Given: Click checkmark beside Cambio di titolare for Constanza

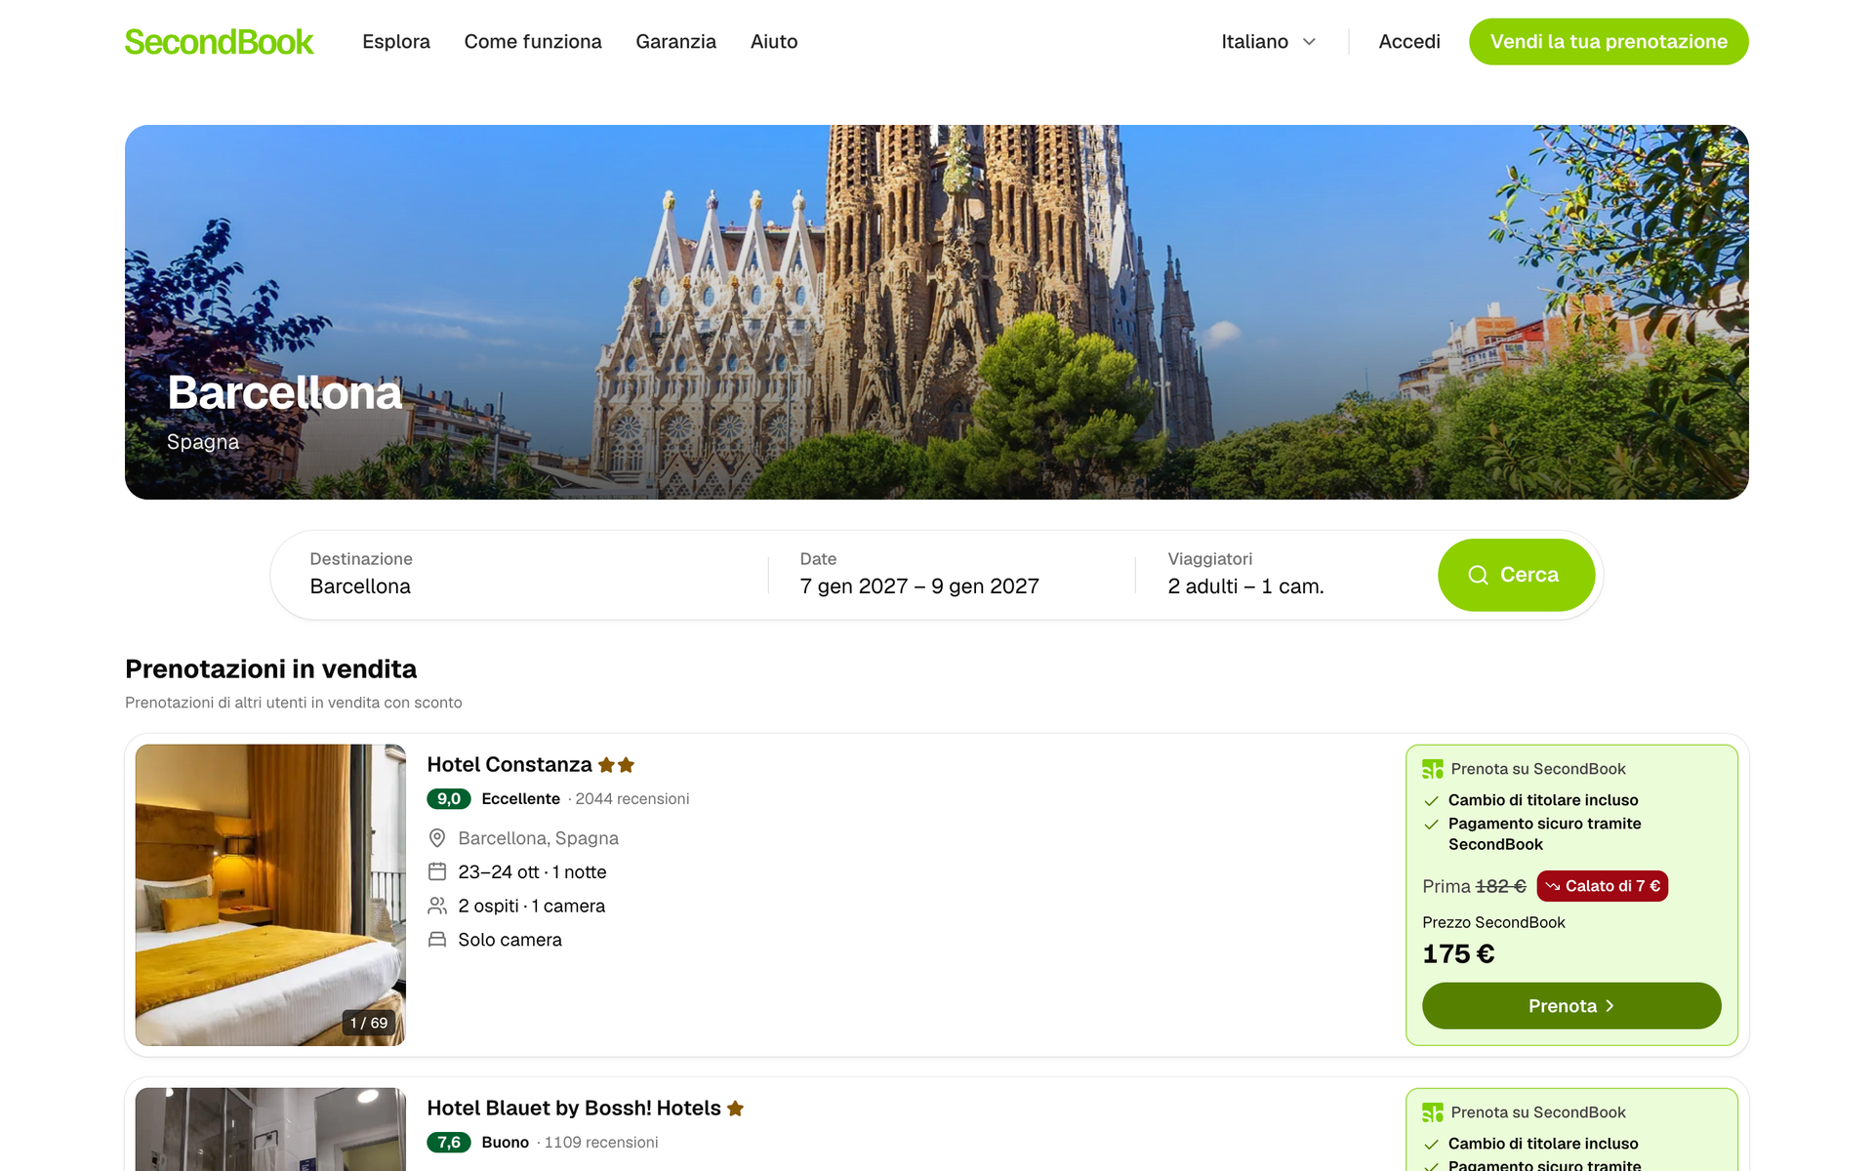Looking at the screenshot, I should 1432,801.
